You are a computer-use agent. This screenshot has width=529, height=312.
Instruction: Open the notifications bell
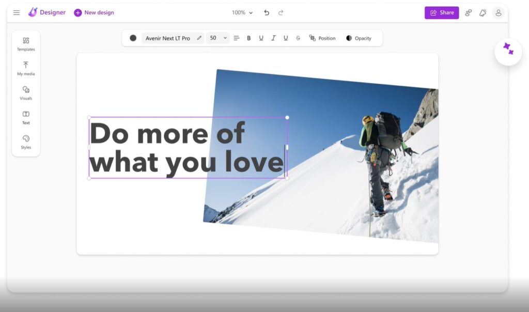(x=483, y=12)
